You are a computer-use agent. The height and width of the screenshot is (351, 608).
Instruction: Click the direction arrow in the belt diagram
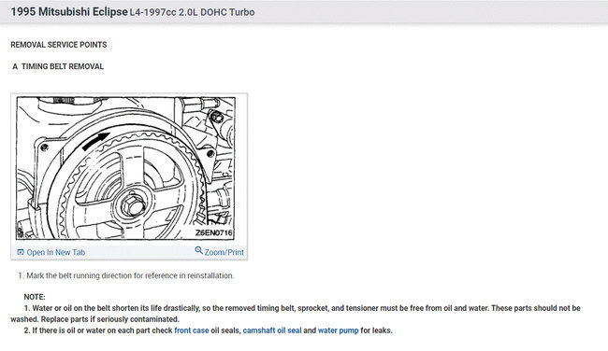[x=95, y=141]
